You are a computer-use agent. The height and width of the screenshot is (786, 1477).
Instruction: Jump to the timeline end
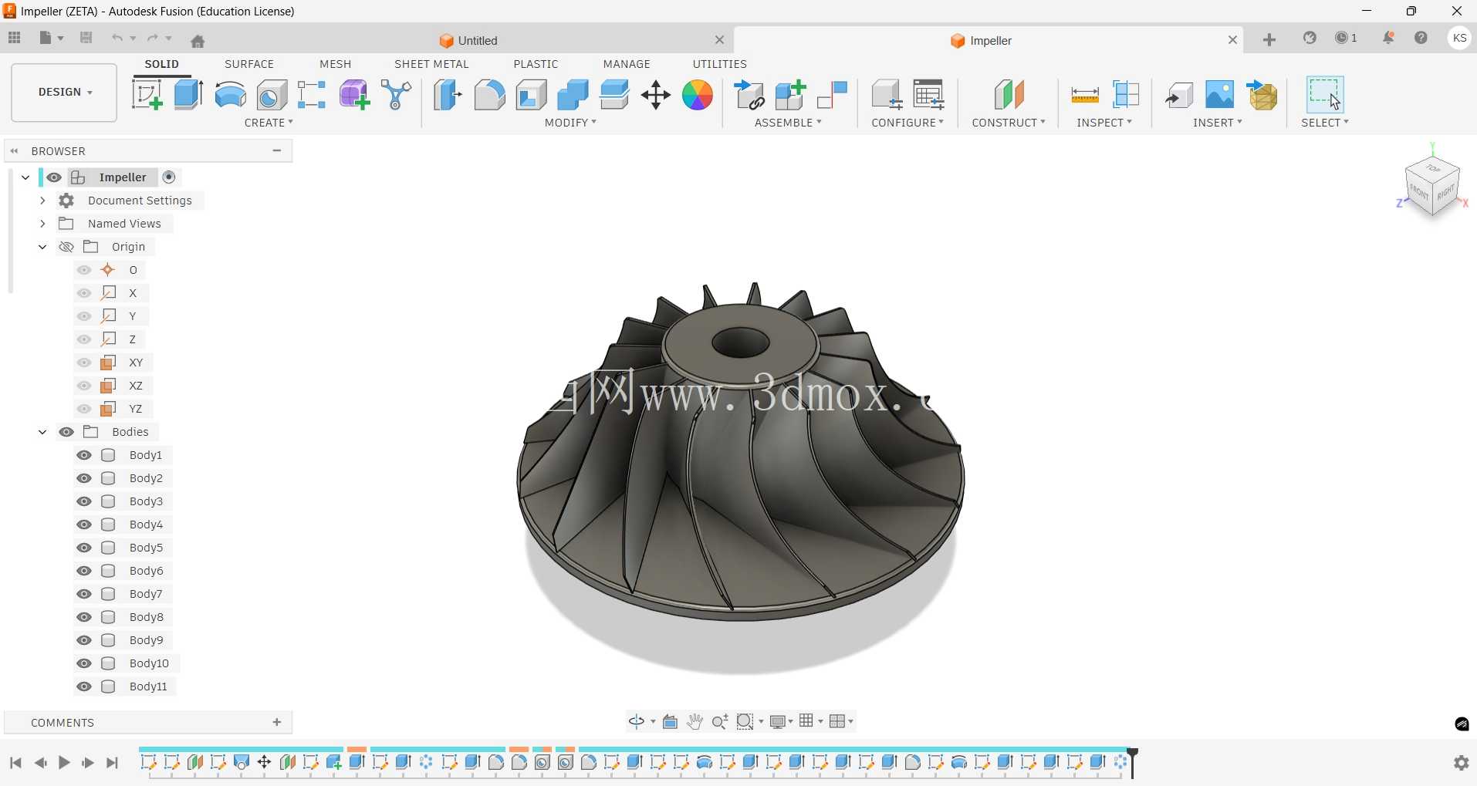click(113, 763)
